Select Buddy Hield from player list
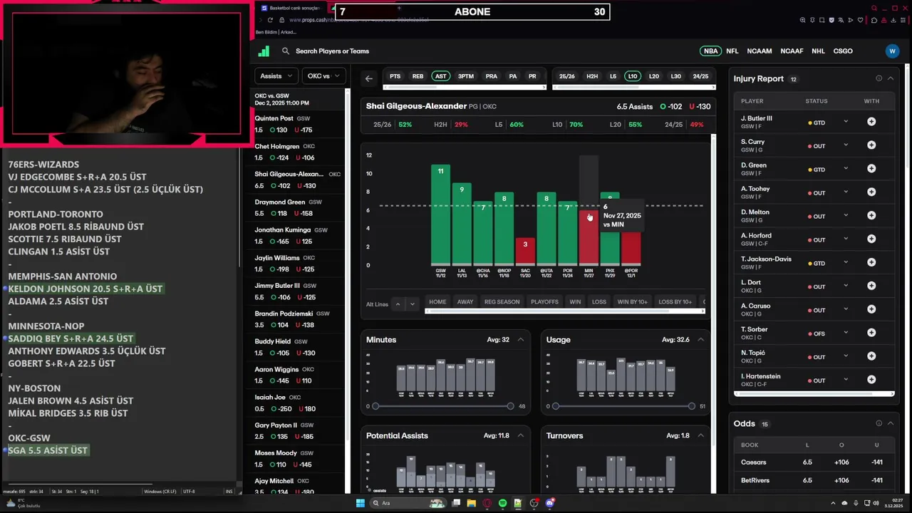The height and width of the screenshot is (513, 912). 298,347
